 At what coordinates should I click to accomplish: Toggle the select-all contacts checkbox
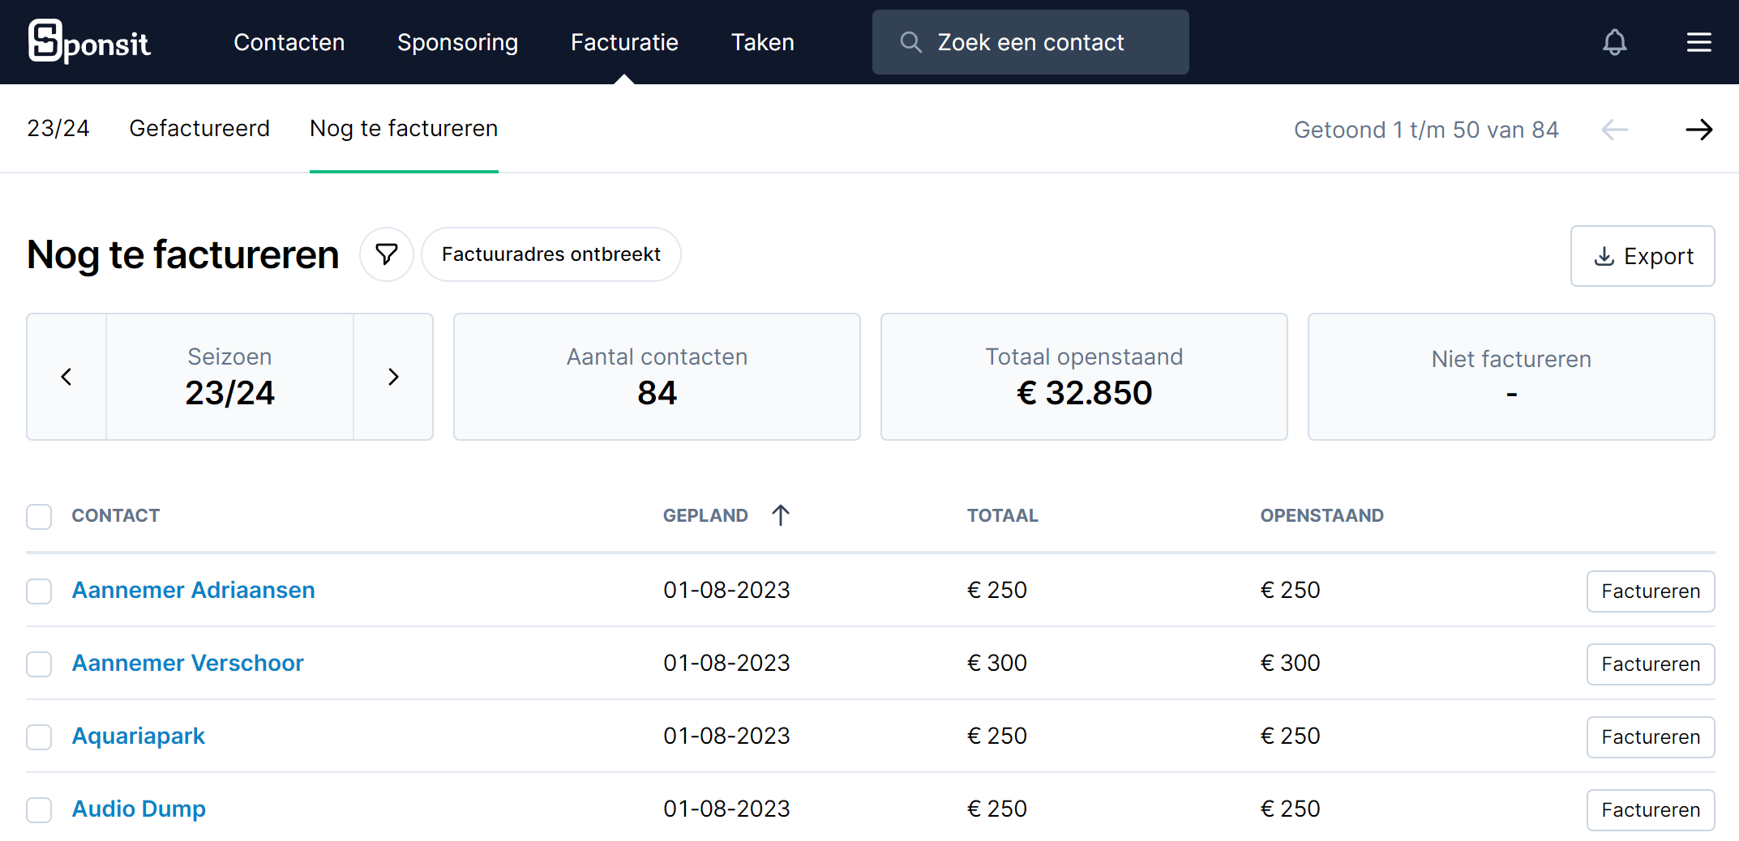pos(39,516)
